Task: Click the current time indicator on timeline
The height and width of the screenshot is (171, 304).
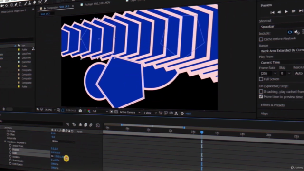Action: tap(202, 132)
